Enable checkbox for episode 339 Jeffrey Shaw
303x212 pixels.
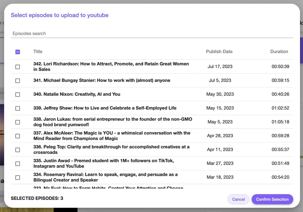(x=17, y=109)
